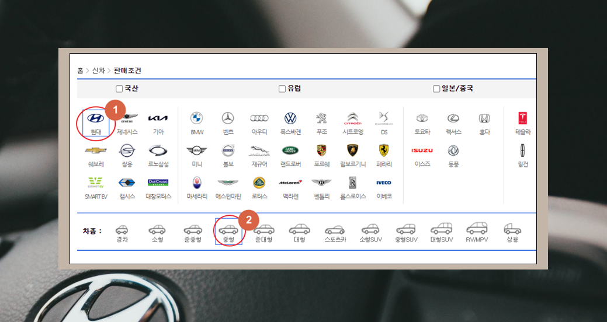Pick the Dongfeng (동풍) logo
The width and height of the screenshot is (607, 322).
[x=453, y=150]
